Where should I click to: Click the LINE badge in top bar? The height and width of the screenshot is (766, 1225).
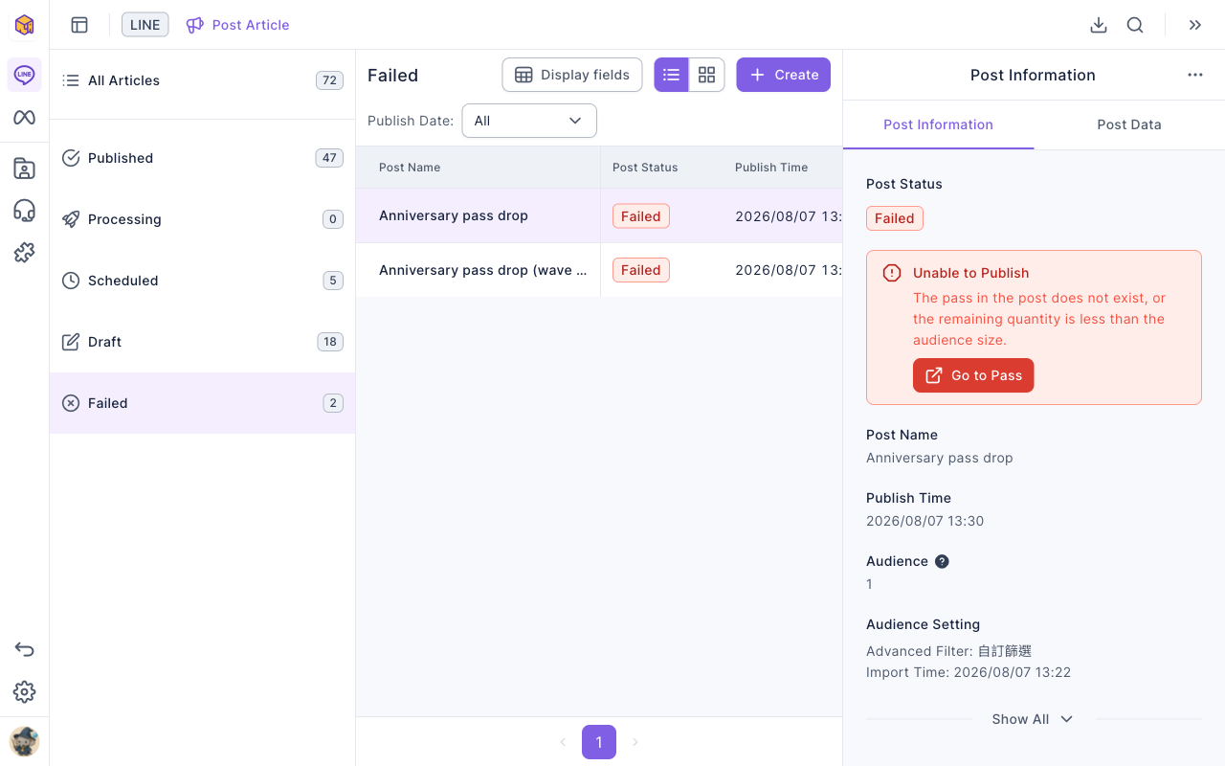(x=145, y=25)
